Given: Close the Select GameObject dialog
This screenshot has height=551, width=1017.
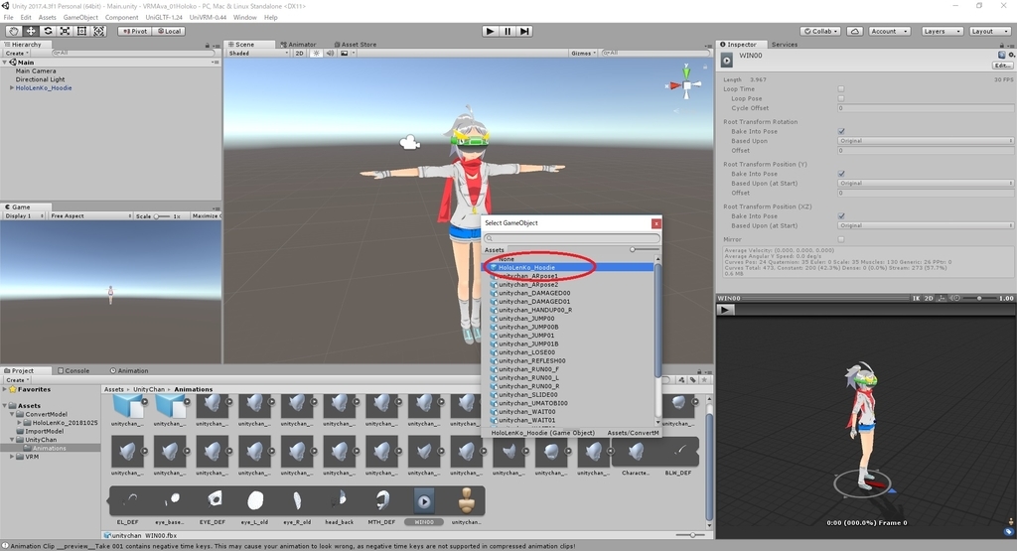Looking at the screenshot, I should [x=656, y=223].
